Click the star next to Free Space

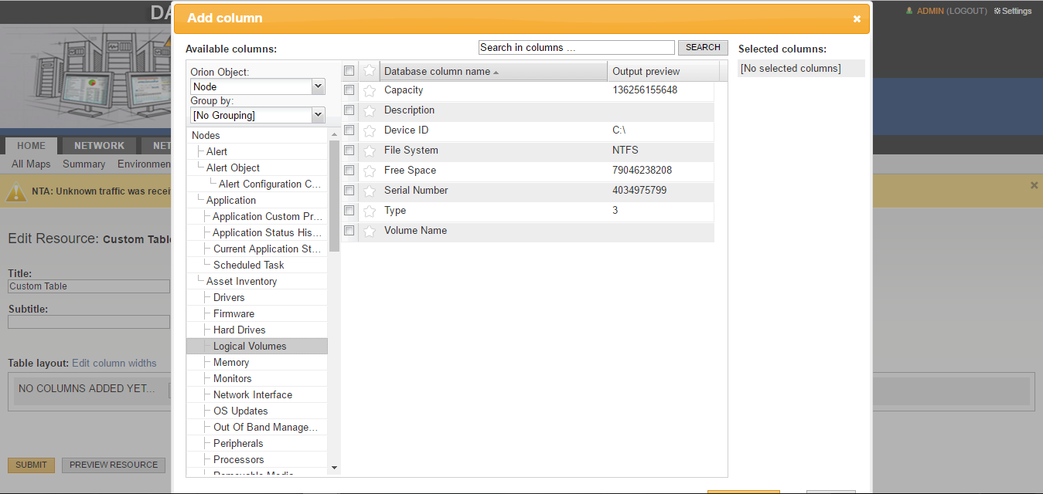point(370,171)
